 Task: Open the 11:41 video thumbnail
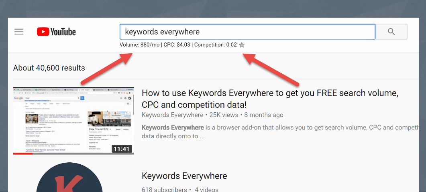(73, 121)
